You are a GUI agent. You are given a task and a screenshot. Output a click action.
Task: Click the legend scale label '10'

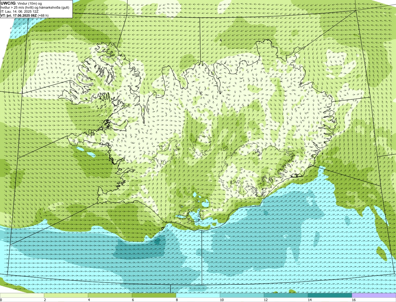(222, 300)
